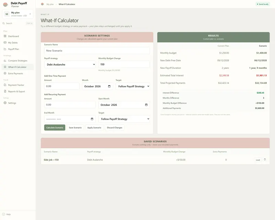Open Compare Strategies
Image resolution: width=275 pixels, height=220 pixels.
click(x=18, y=61)
